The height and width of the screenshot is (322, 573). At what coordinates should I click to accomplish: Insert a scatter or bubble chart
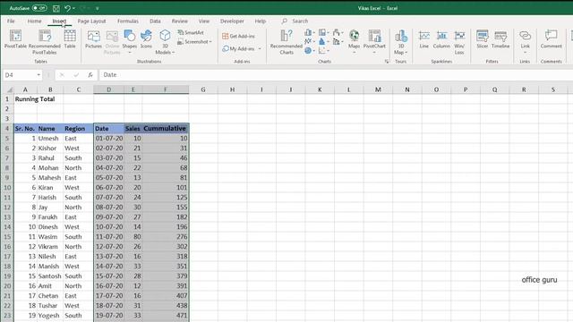pyautogui.click(x=323, y=50)
